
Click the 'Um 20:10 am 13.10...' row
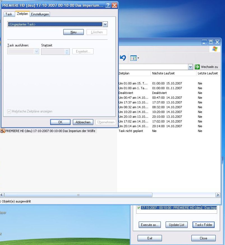coord(133,117)
